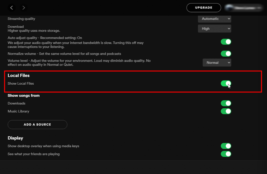Toggle Music Library source off
Viewport: 267px width, 174px height.
(226, 111)
